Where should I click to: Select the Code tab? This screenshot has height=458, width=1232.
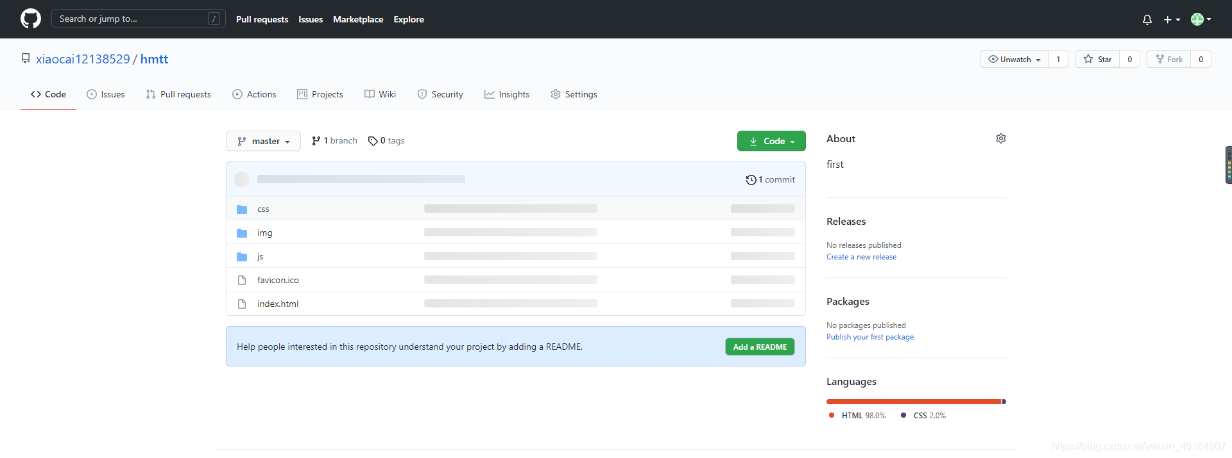click(x=48, y=94)
